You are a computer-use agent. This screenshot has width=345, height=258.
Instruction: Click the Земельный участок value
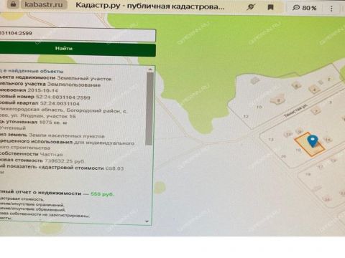coord(84,78)
